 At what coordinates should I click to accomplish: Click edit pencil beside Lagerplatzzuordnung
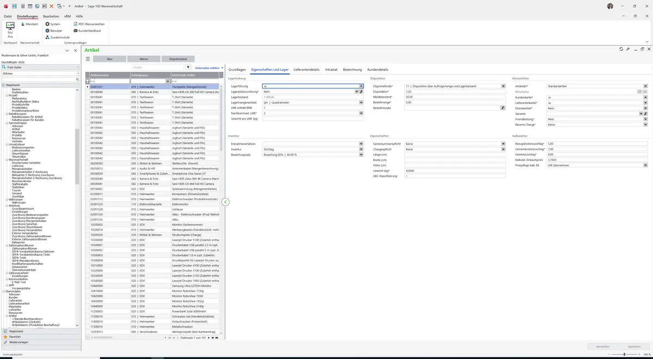click(x=361, y=91)
